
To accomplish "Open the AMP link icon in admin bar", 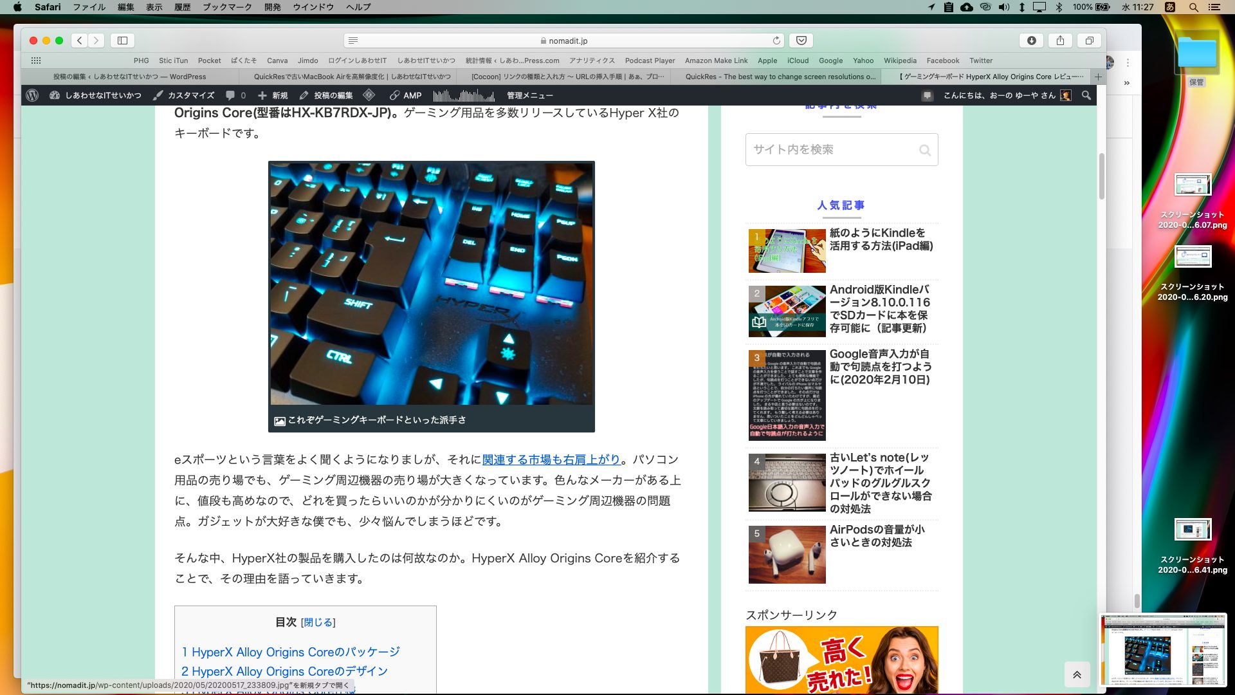I will click(395, 95).
